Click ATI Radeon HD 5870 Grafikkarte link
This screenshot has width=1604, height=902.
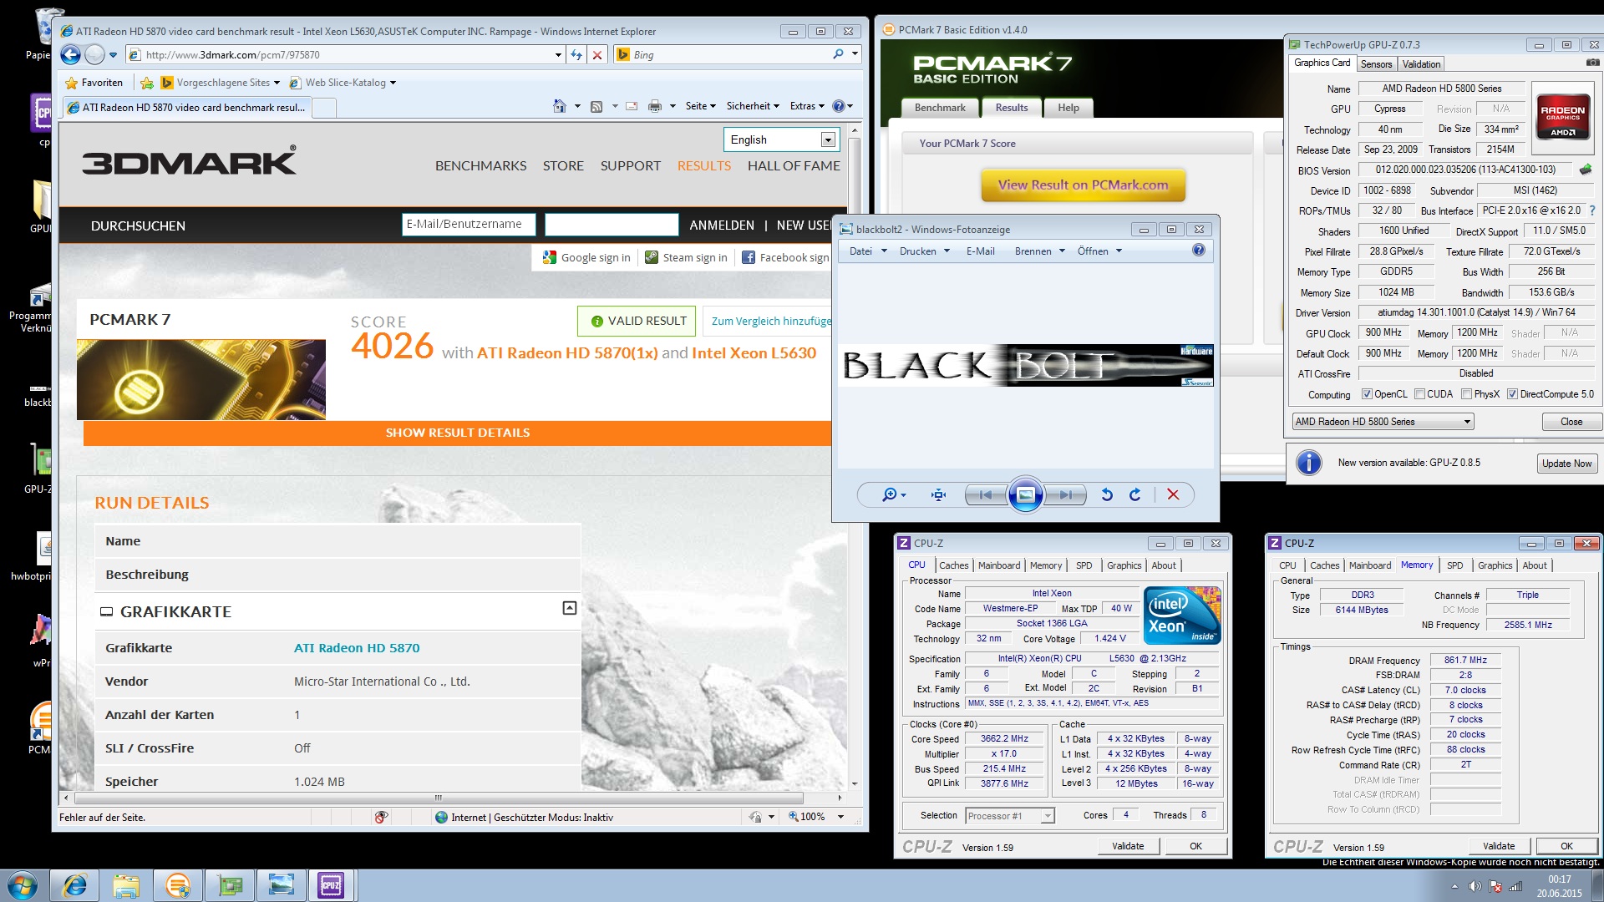tap(357, 648)
